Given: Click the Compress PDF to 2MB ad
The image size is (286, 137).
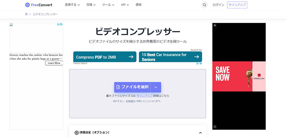Looking at the screenshot, I should click(105, 57).
